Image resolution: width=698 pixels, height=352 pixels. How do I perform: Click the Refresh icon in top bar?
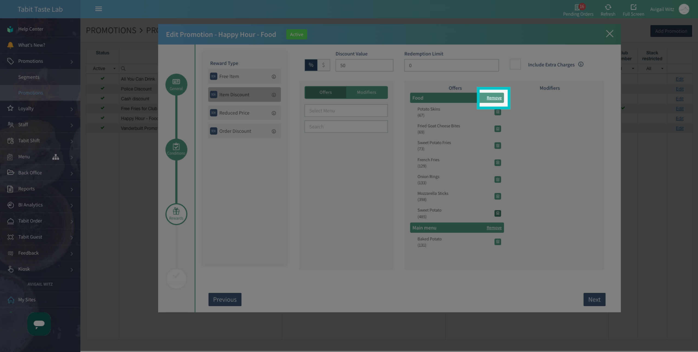[x=608, y=7]
